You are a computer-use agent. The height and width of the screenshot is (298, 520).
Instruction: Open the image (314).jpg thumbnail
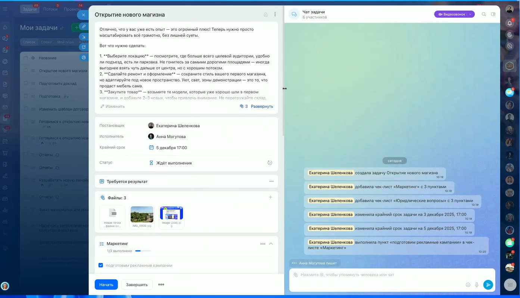(171, 217)
